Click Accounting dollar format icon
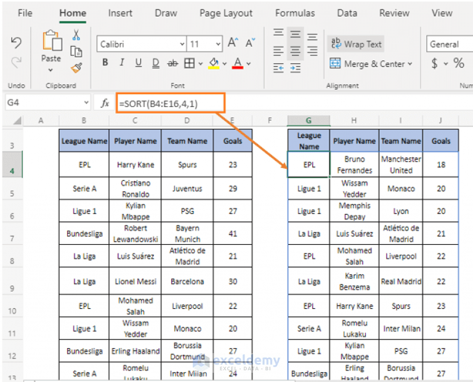Screen dimensions: 473x382 click(x=434, y=63)
